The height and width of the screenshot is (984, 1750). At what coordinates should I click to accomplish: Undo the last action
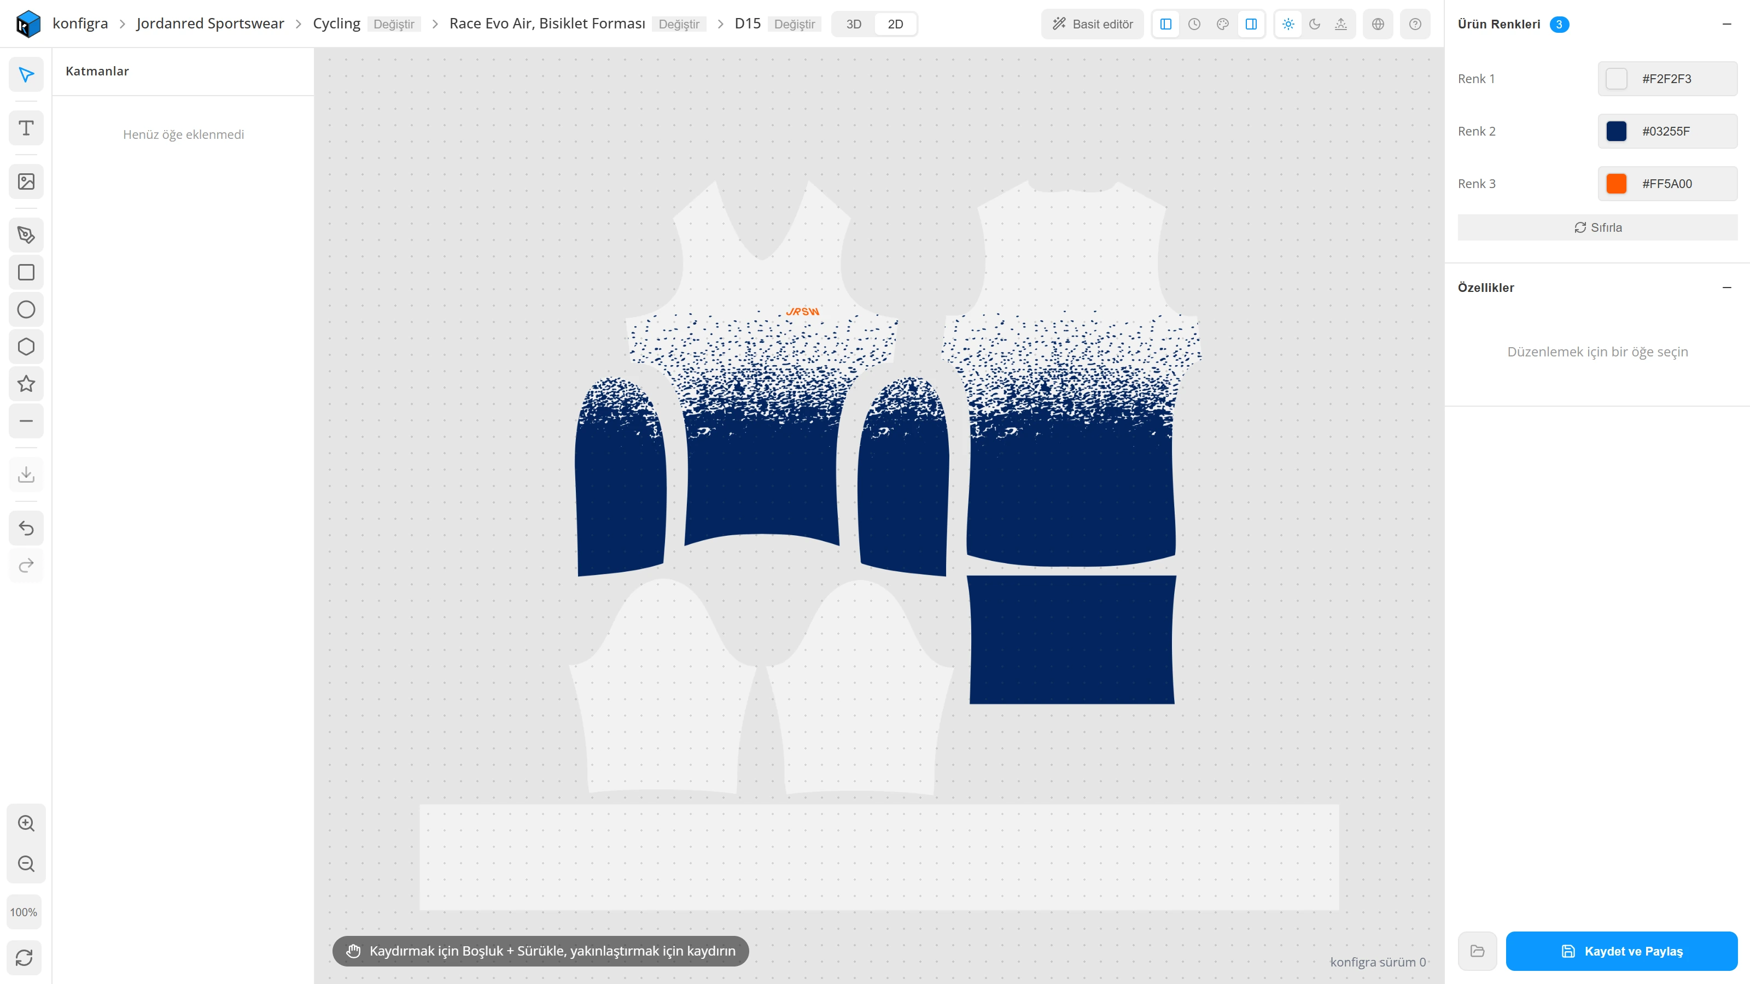(26, 528)
